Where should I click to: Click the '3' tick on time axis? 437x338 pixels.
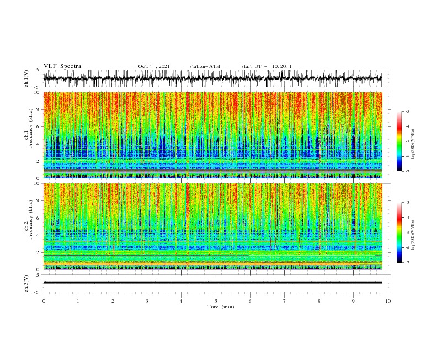point(147,301)
